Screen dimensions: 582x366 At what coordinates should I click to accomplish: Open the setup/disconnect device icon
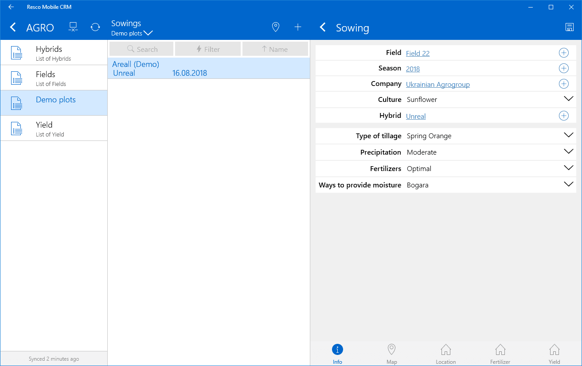tap(74, 27)
